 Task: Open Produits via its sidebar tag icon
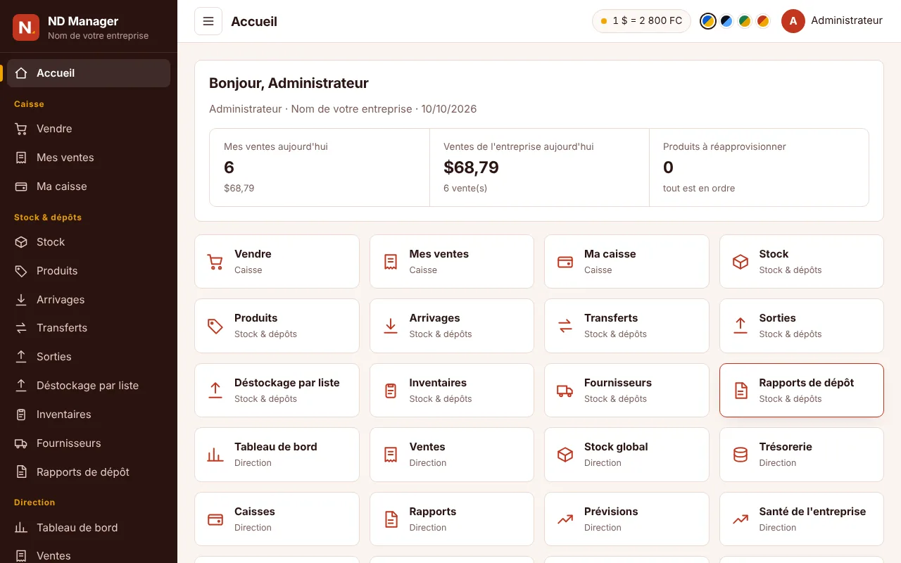tap(21, 271)
